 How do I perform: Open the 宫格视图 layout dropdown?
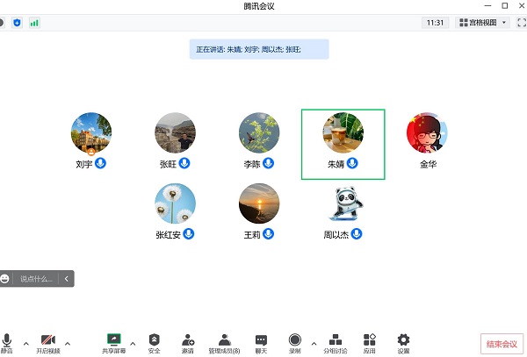[x=483, y=22]
